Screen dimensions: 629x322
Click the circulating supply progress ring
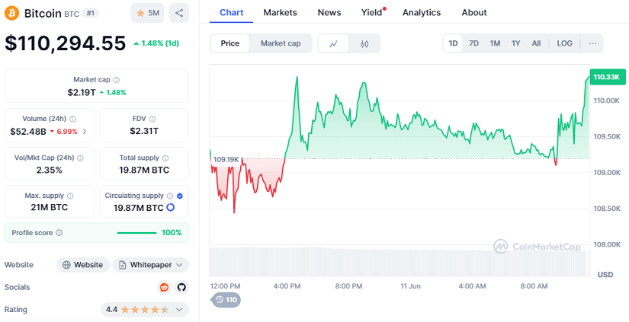tap(170, 207)
